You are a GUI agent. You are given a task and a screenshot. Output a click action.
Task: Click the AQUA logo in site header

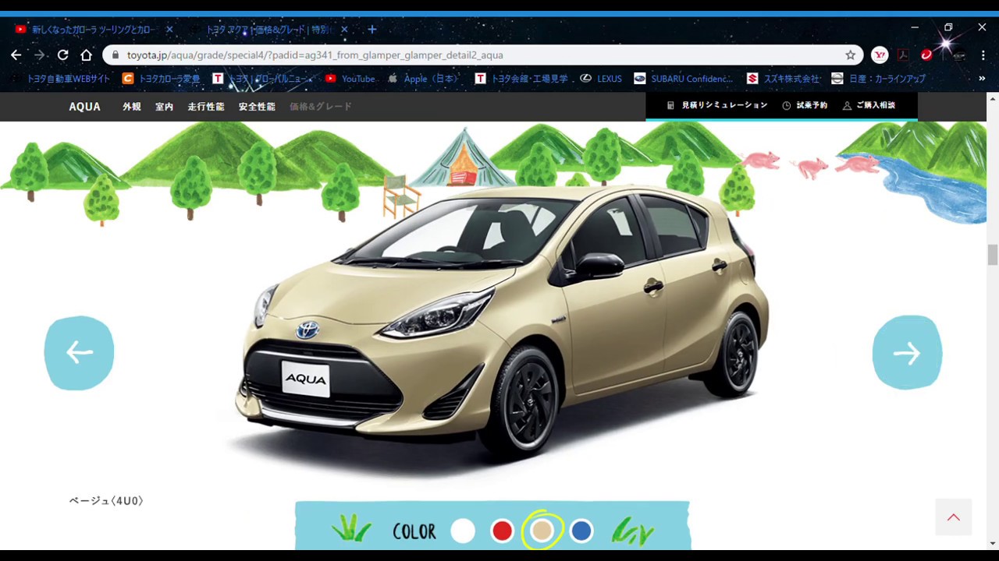84,107
